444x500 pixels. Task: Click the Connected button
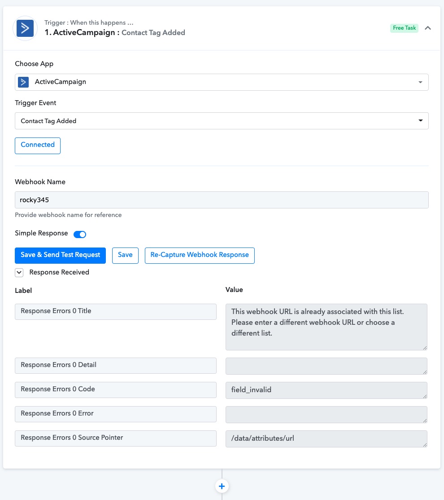pyautogui.click(x=38, y=146)
